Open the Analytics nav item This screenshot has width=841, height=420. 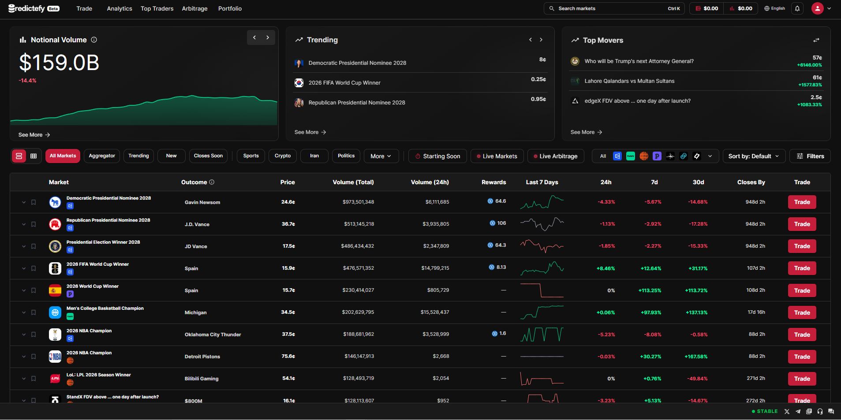pos(120,8)
